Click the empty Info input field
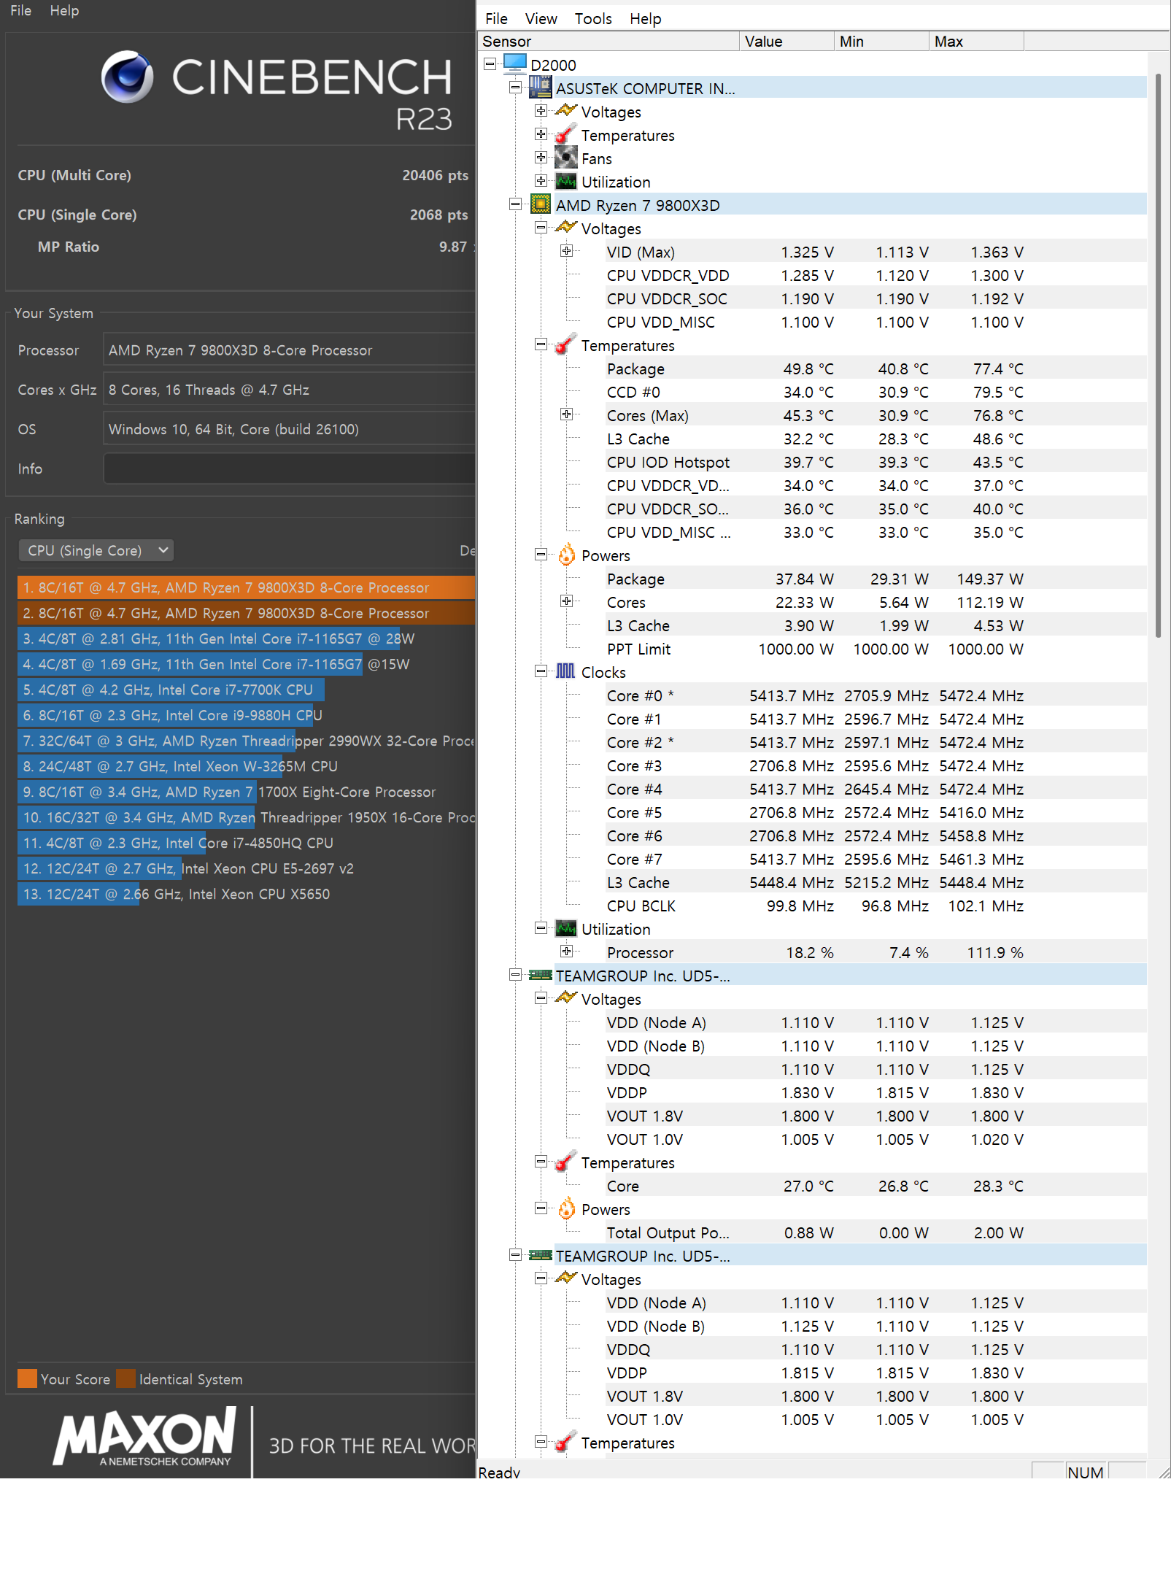The height and width of the screenshot is (1590, 1171). pos(289,468)
